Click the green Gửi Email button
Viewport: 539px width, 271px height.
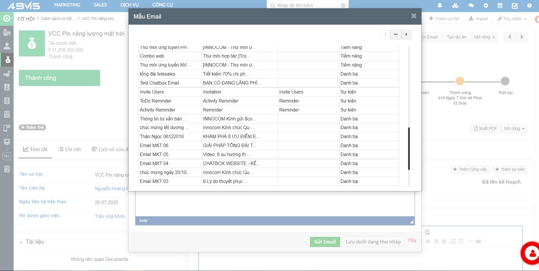[325, 242]
